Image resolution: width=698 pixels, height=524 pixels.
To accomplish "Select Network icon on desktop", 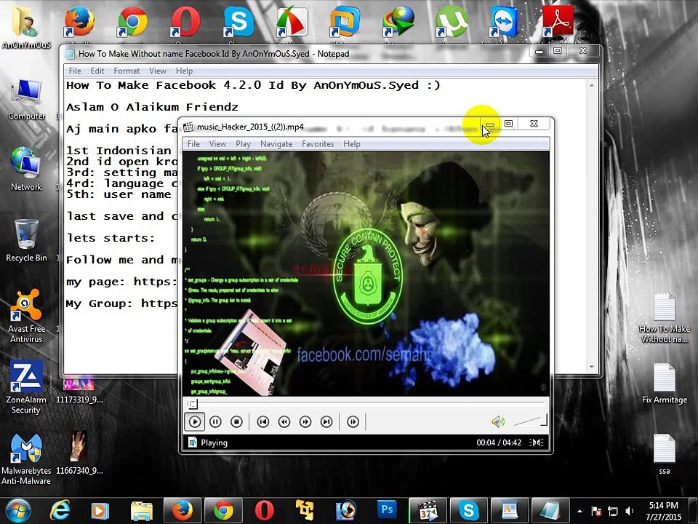I will [x=26, y=170].
